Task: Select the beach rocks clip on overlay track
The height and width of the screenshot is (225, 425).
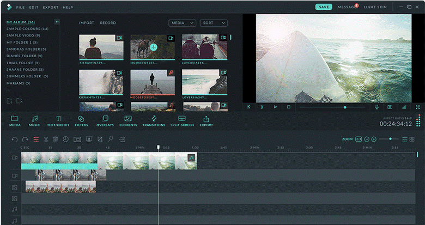Action: pos(60,187)
